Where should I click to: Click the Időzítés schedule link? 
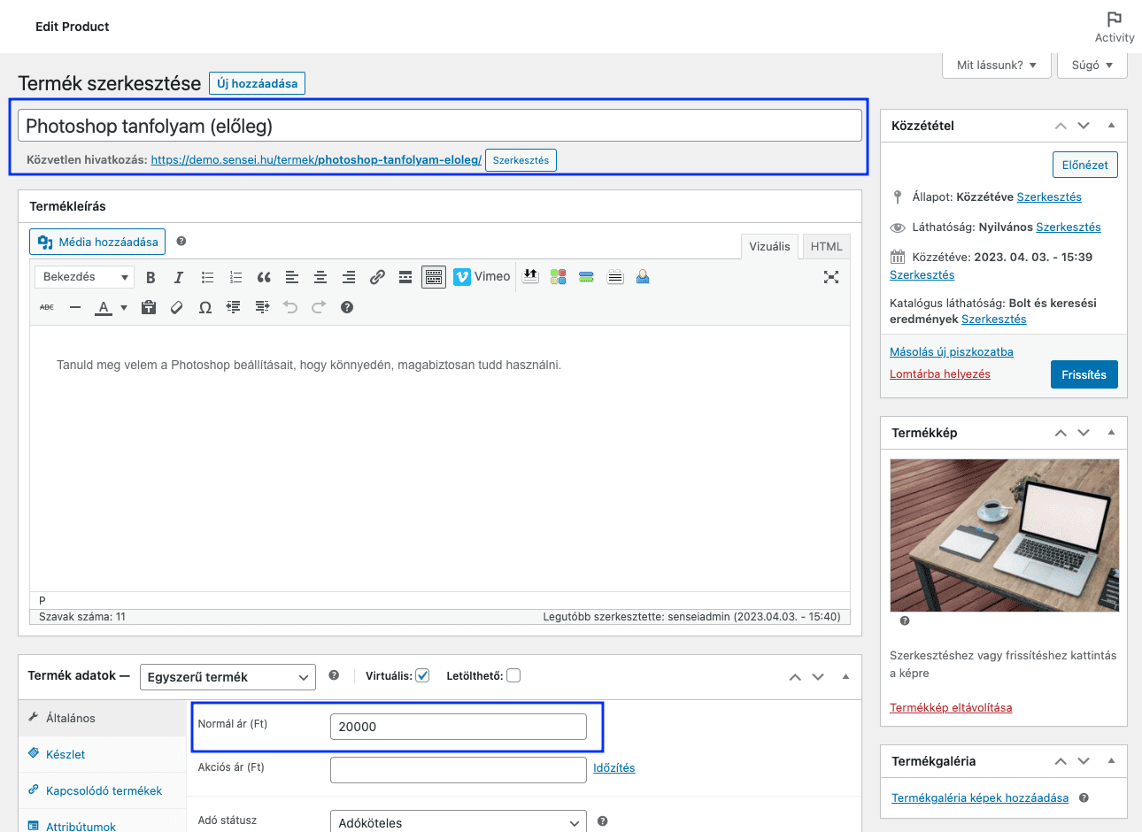coord(614,767)
